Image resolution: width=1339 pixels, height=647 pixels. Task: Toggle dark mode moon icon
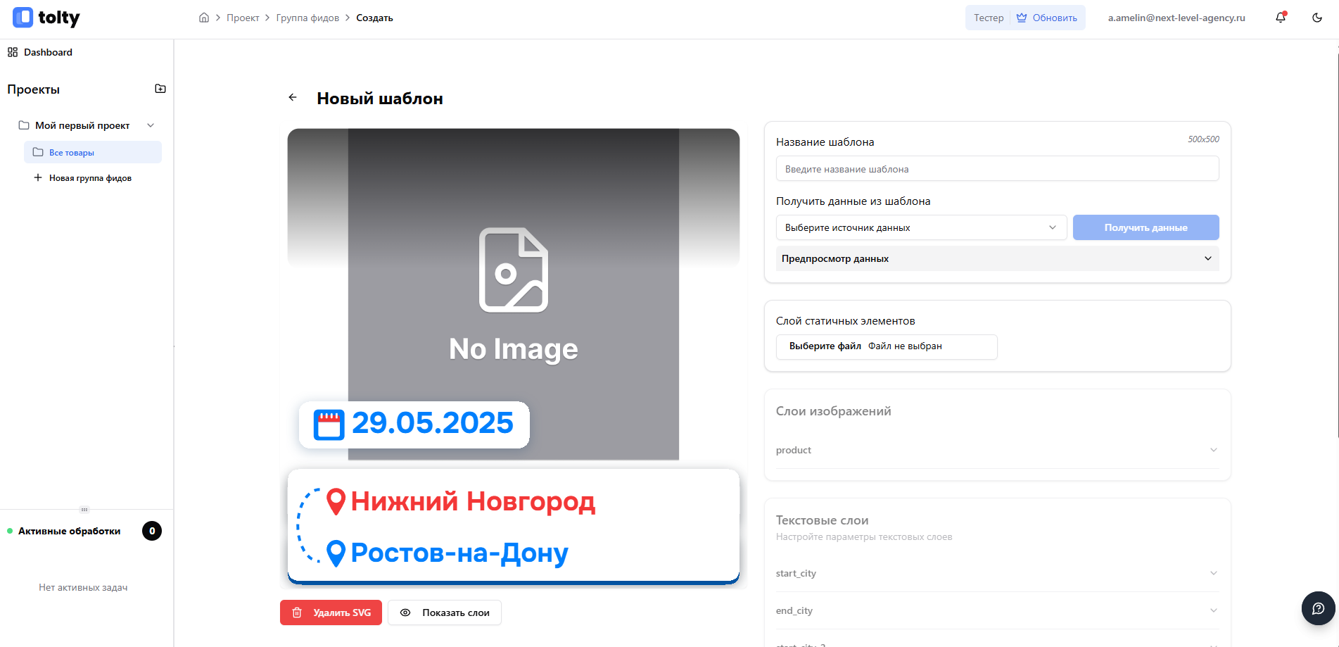click(1317, 18)
